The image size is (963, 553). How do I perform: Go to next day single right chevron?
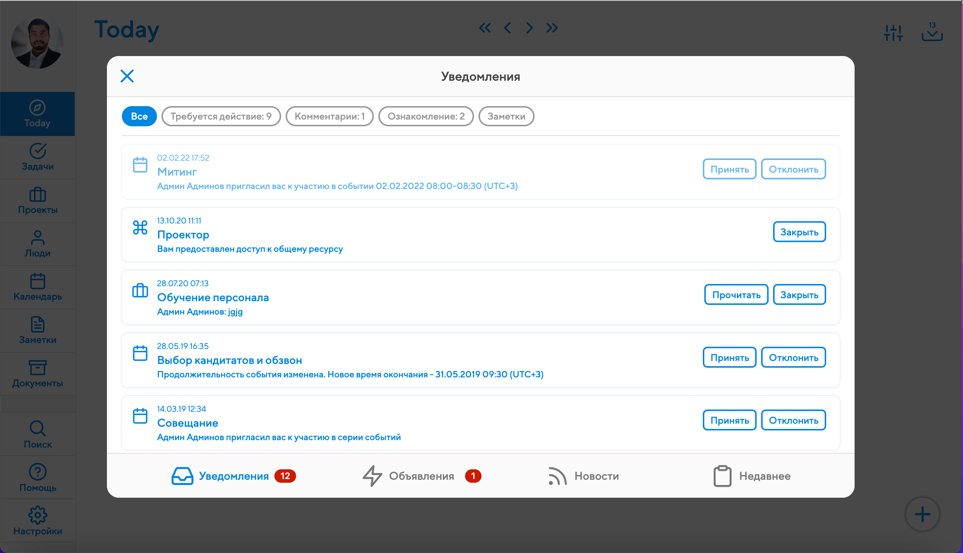(x=529, y=28)
